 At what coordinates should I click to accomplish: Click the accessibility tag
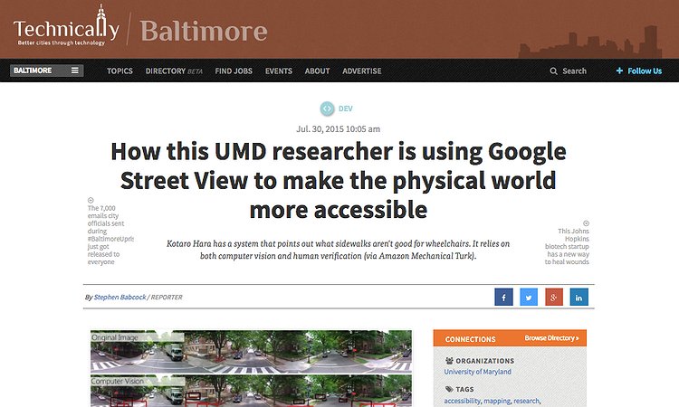[x=462, y=401]
